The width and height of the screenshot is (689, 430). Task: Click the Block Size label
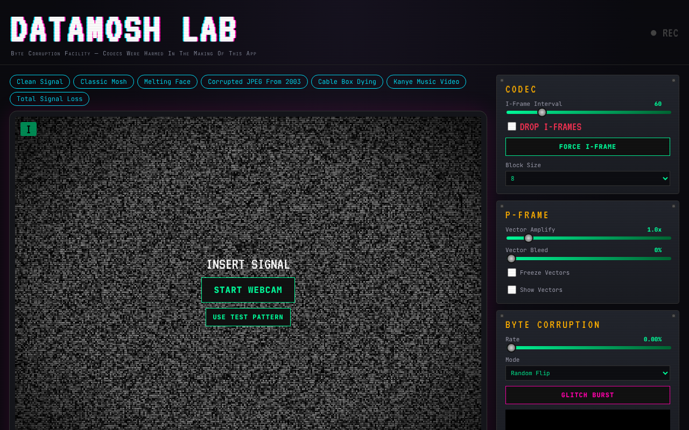pyautogui.click(x=523, y=165)
